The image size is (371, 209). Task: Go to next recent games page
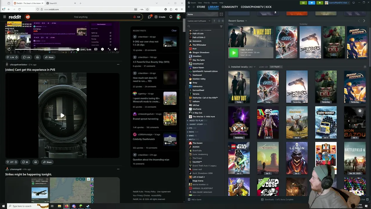(x=364, y=21)
